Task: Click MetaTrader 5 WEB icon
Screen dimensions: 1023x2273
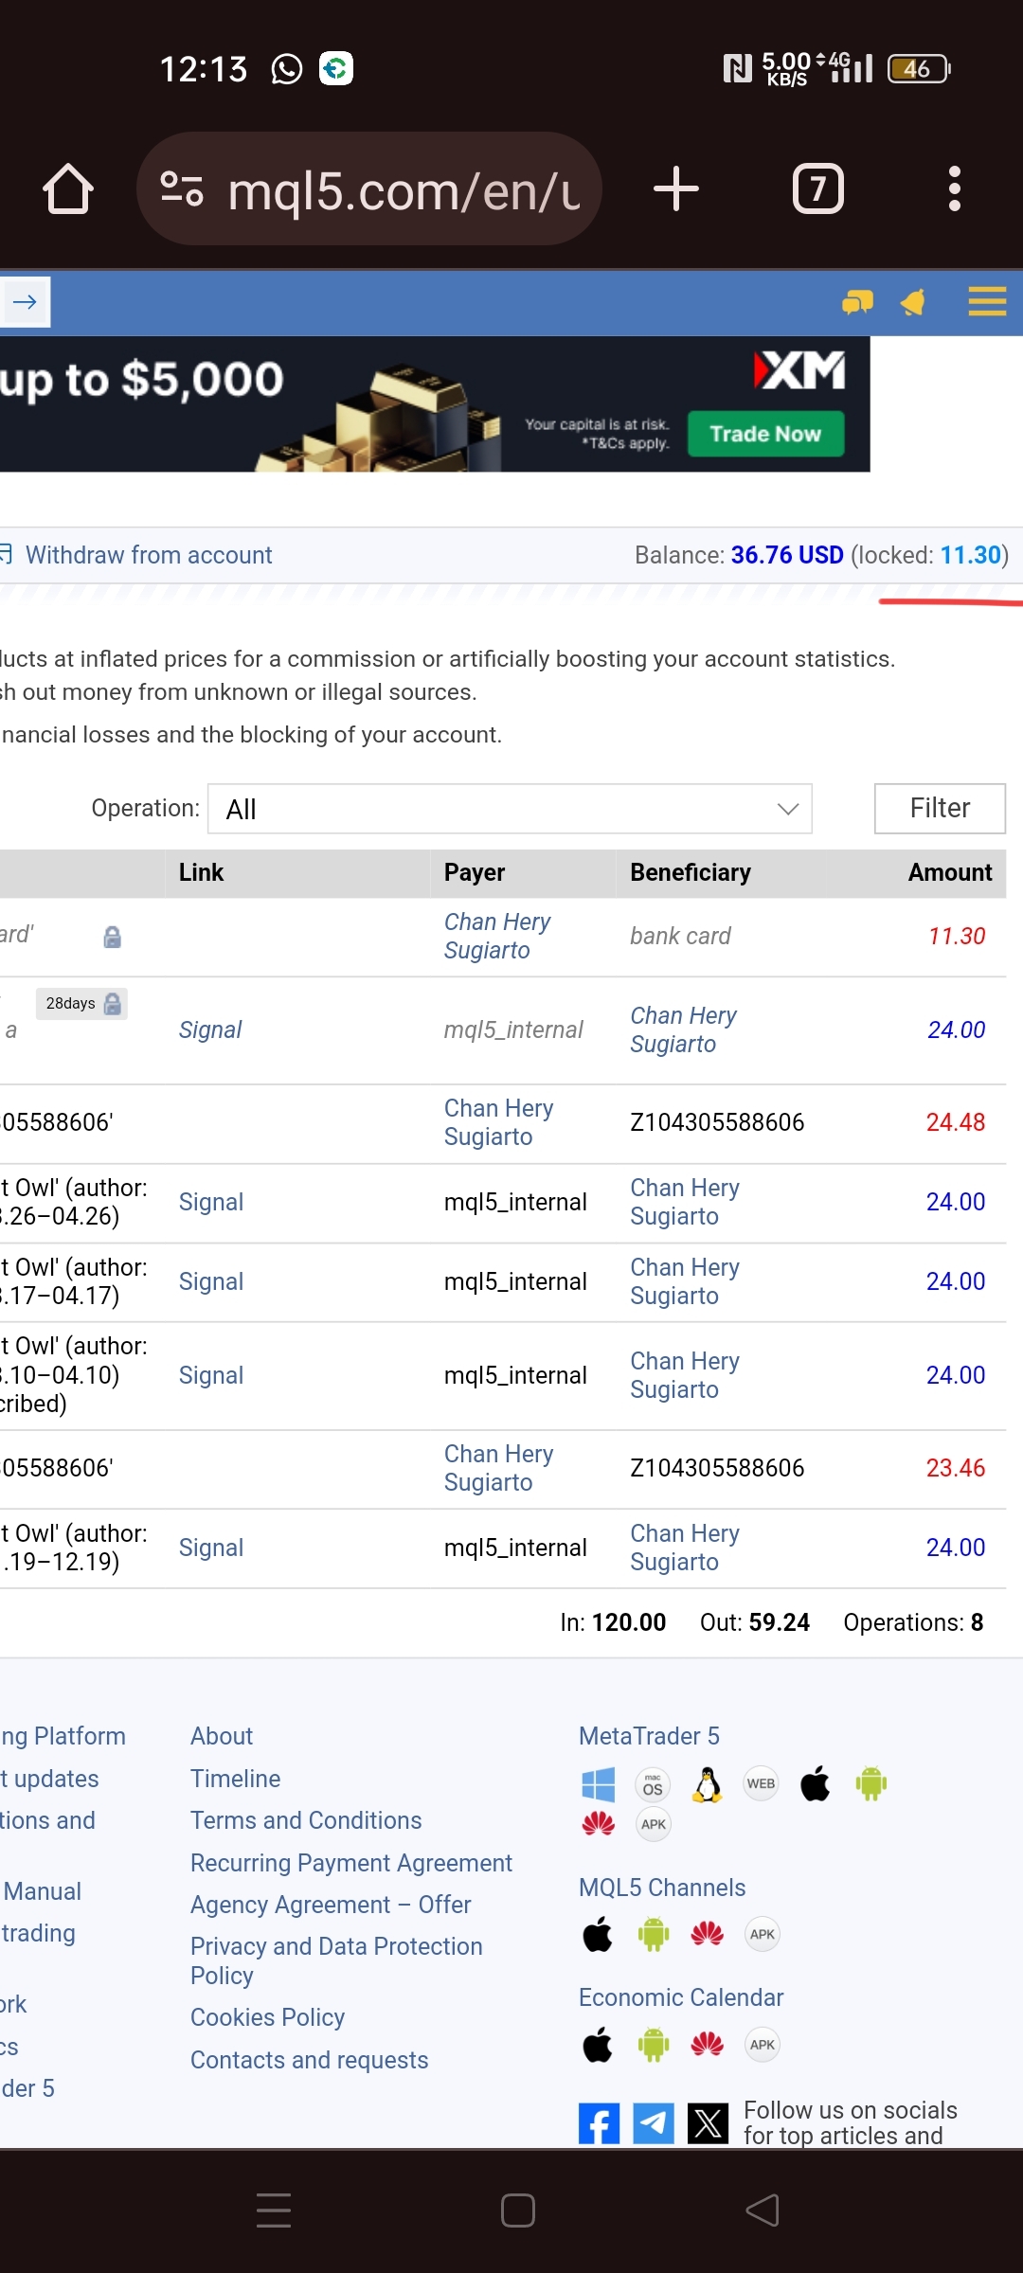Action: pyautogui.click(x=761, y=1784)
